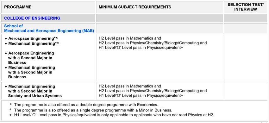The width and height of the screenshot is (269, 123).
Task: Click the caret footnote about Minor in Business
Action: tap(91, 110)
